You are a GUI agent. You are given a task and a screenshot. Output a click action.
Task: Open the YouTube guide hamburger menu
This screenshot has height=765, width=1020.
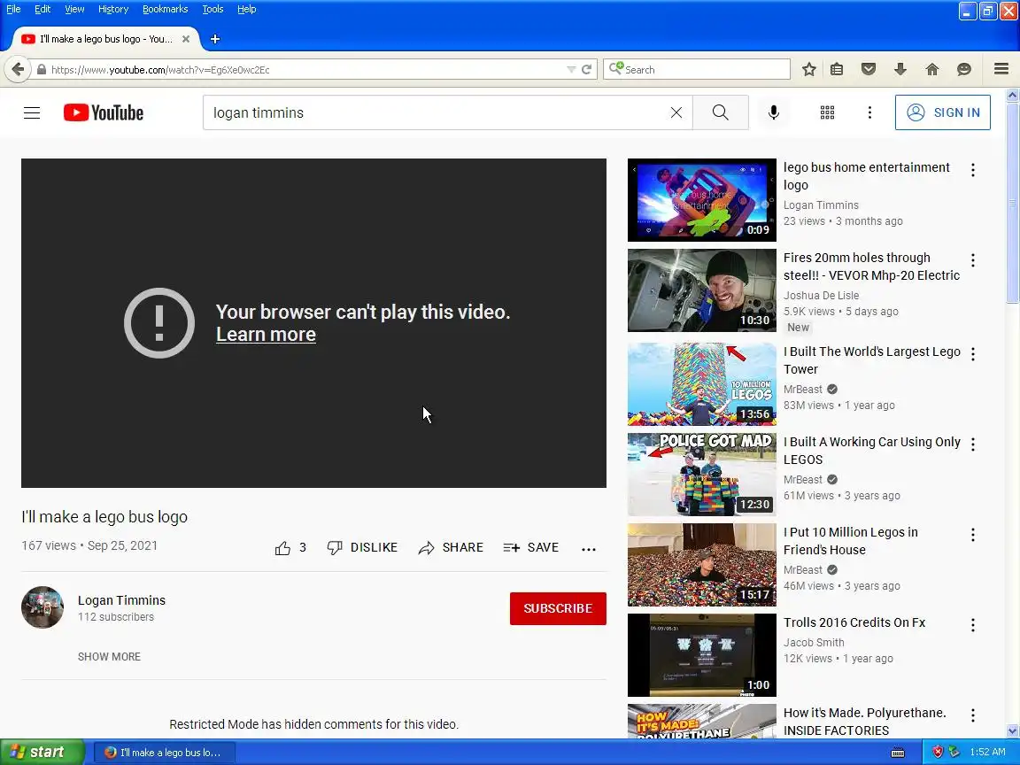pyautogui.click(x=32, y=112)
